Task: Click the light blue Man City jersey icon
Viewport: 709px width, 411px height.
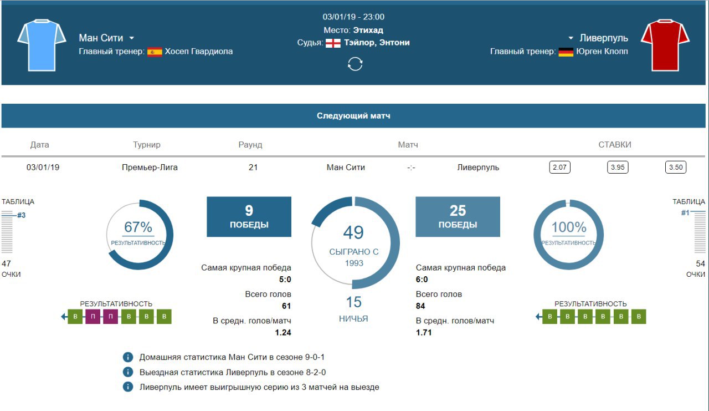Action: click(42, 45)
